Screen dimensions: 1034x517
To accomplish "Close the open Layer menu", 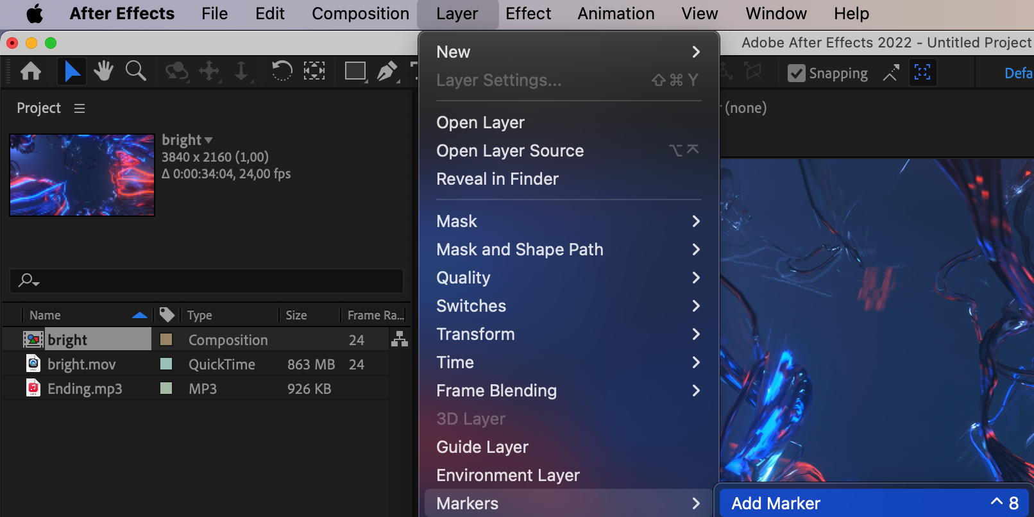I will point(457,13).
